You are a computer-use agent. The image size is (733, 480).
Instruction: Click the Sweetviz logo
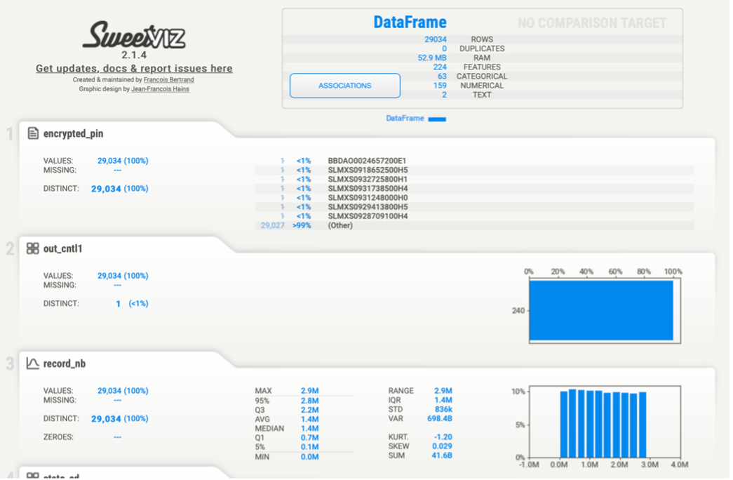click(x=134, y=35)
